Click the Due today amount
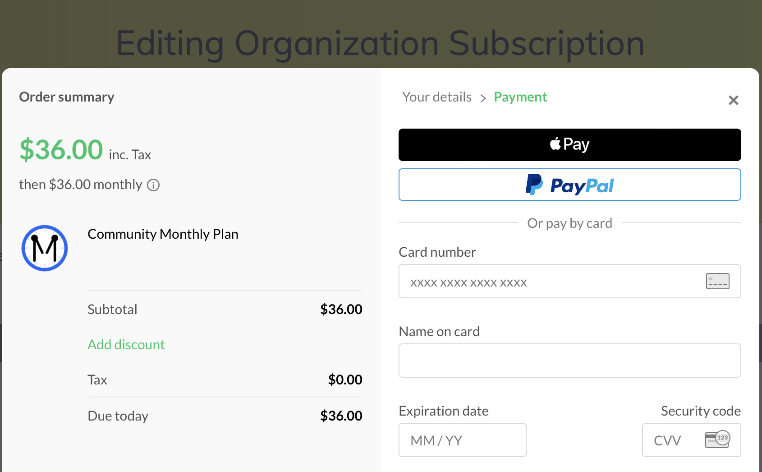 coord(341,416)
